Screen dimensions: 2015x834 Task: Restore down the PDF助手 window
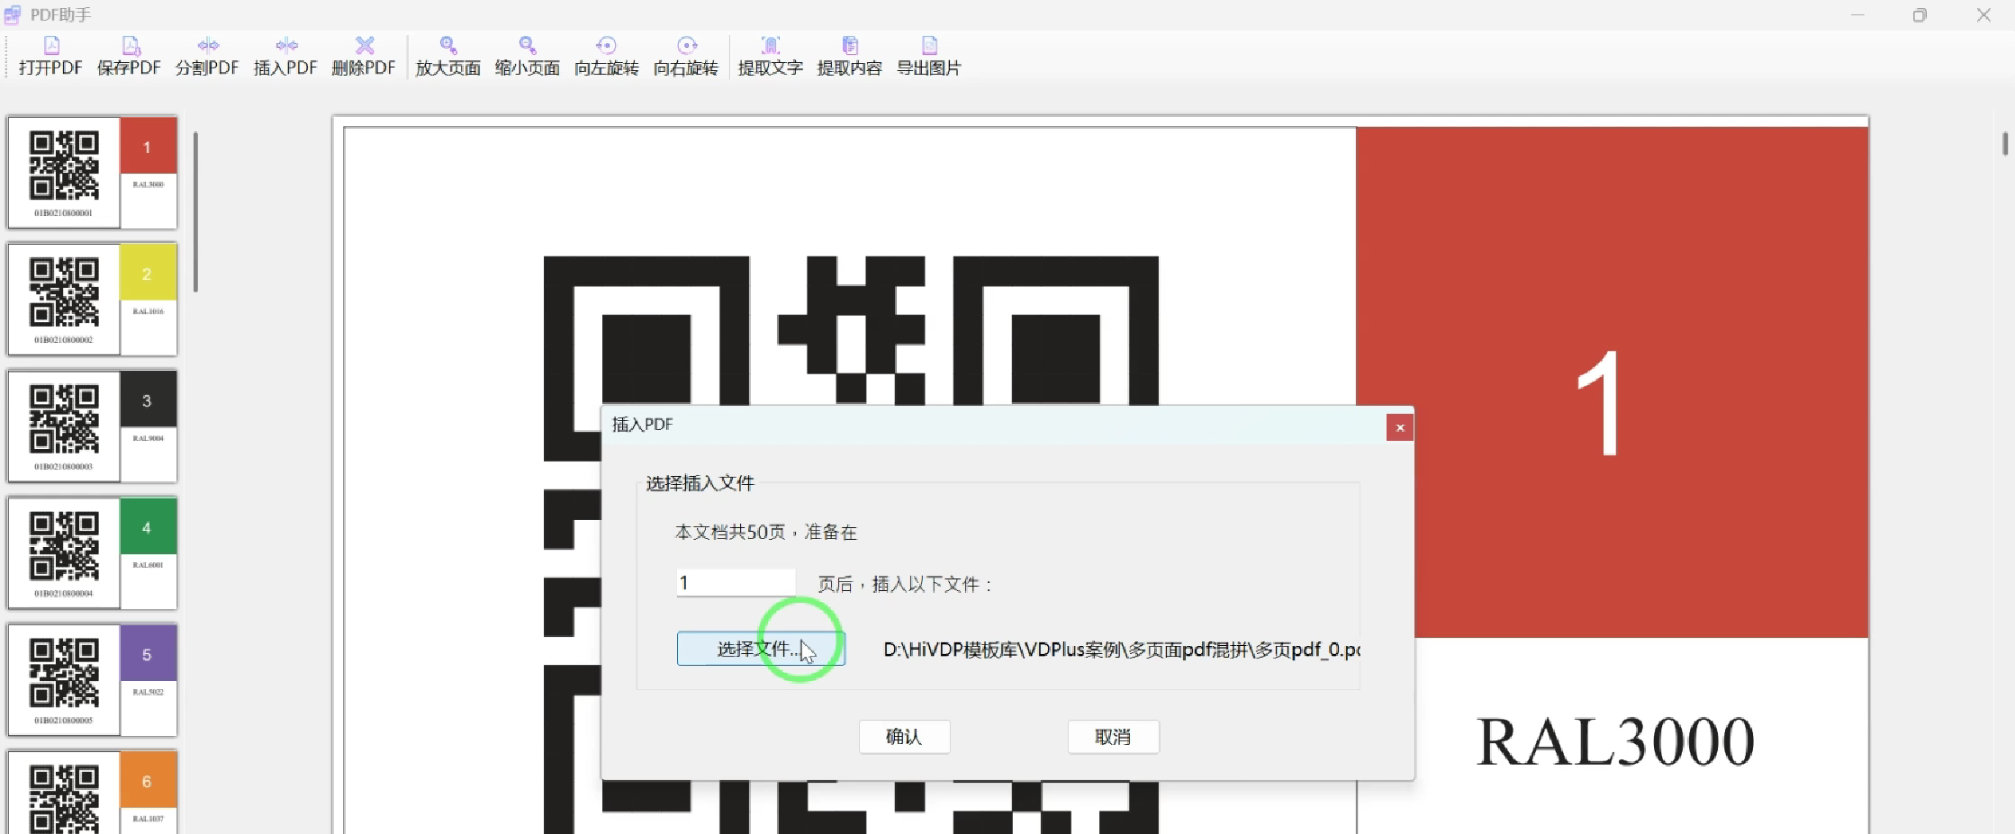point(1920,15)
